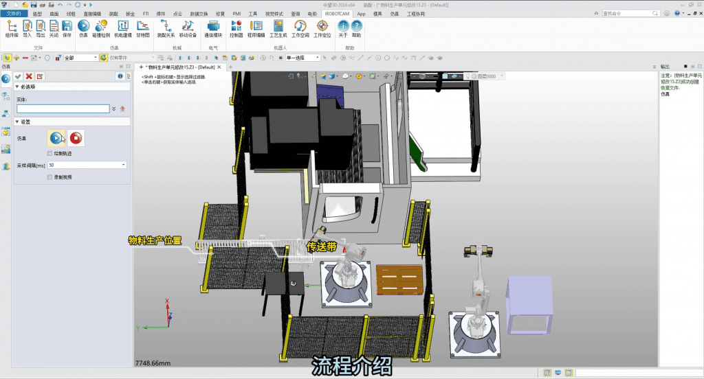This screenshot has width=704, height=379.
Task: Click the 碰撞检测 collision detection icon
Action: [x=101, y=28]
